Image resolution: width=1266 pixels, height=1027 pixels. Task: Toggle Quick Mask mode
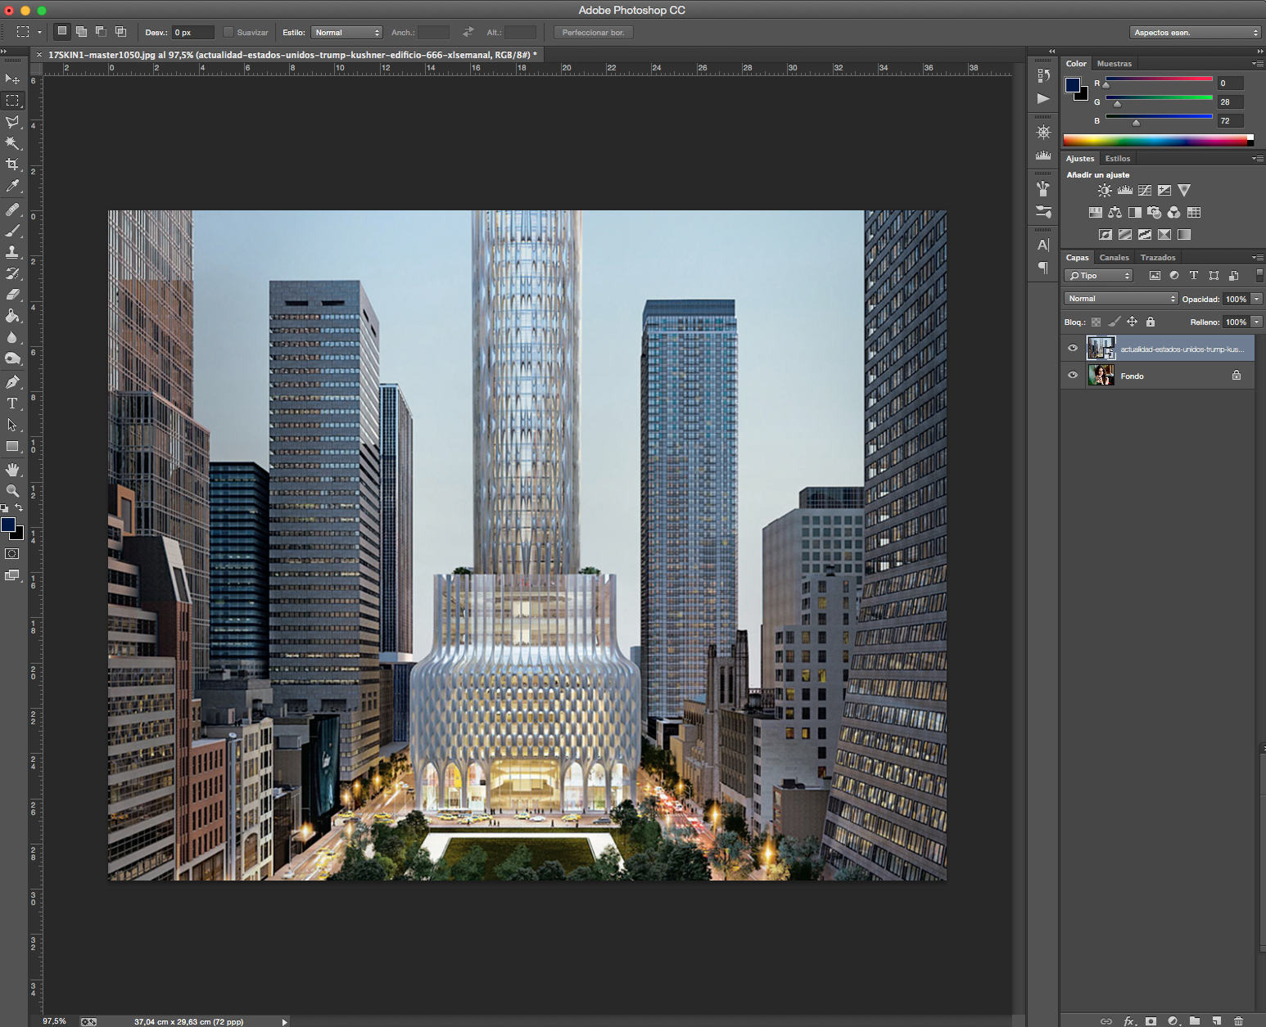12,554
